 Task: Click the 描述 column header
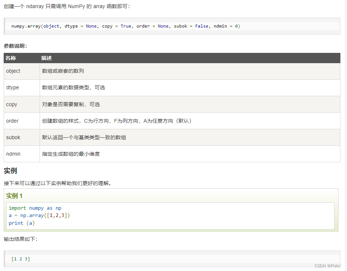coord(47,58)
